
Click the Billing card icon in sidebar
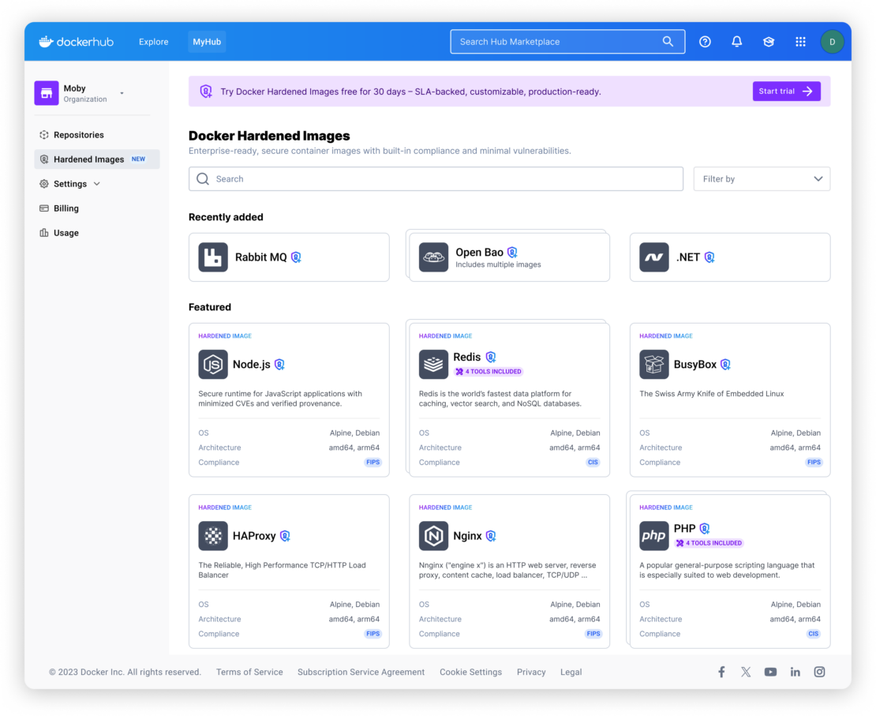(43, 208)
